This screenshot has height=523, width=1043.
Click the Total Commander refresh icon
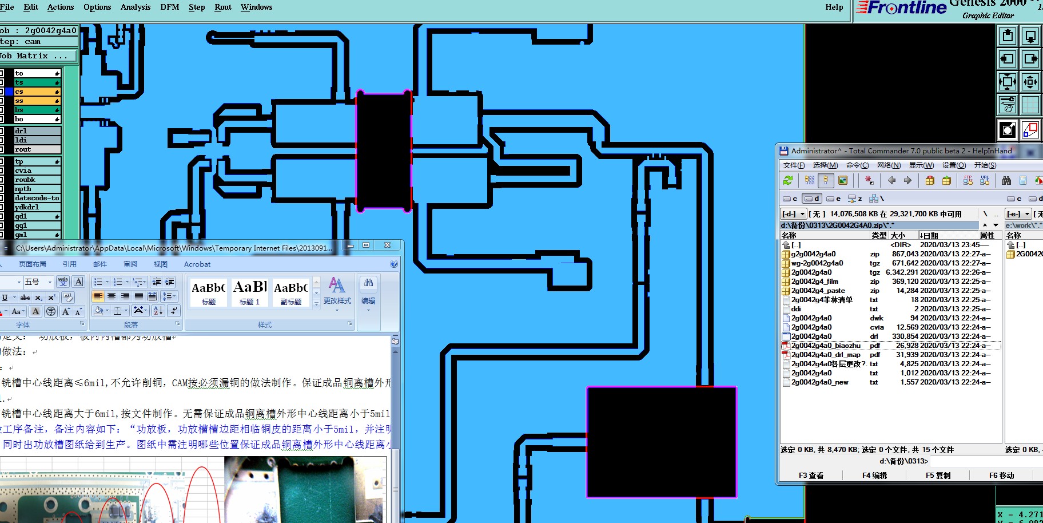tap(788, 180)
